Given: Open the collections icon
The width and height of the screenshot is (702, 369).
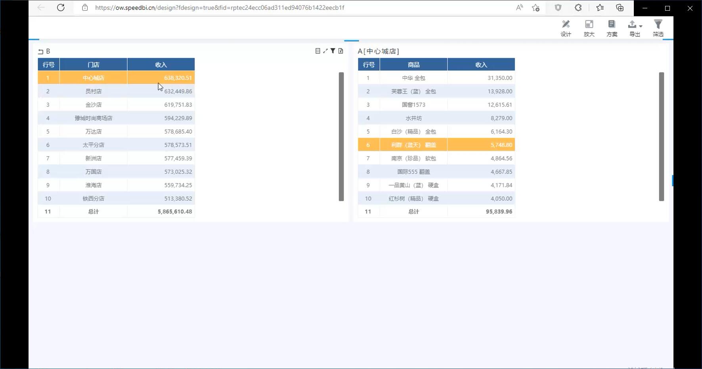Looking at the screenshot, I should coord(620,8).
